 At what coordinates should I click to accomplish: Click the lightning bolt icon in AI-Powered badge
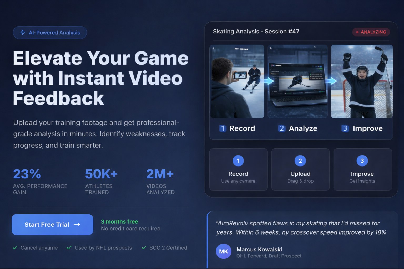pyautogui.click(x=23, y=33)
